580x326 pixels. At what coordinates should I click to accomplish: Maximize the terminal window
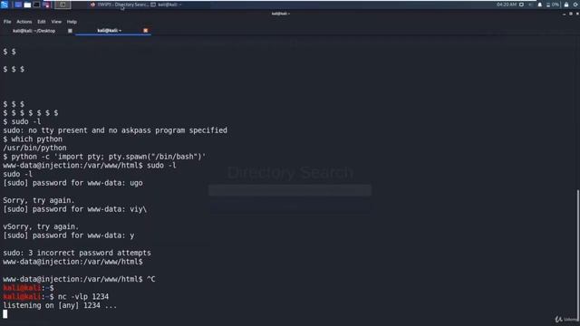571,14
